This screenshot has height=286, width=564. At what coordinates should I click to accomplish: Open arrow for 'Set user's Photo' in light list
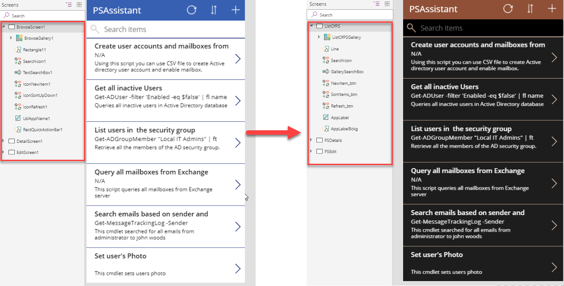(238, 269)
